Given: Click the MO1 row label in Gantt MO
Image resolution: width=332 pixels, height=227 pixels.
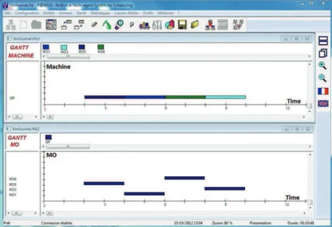Looking at the screenshot, I should pos(13,195).
